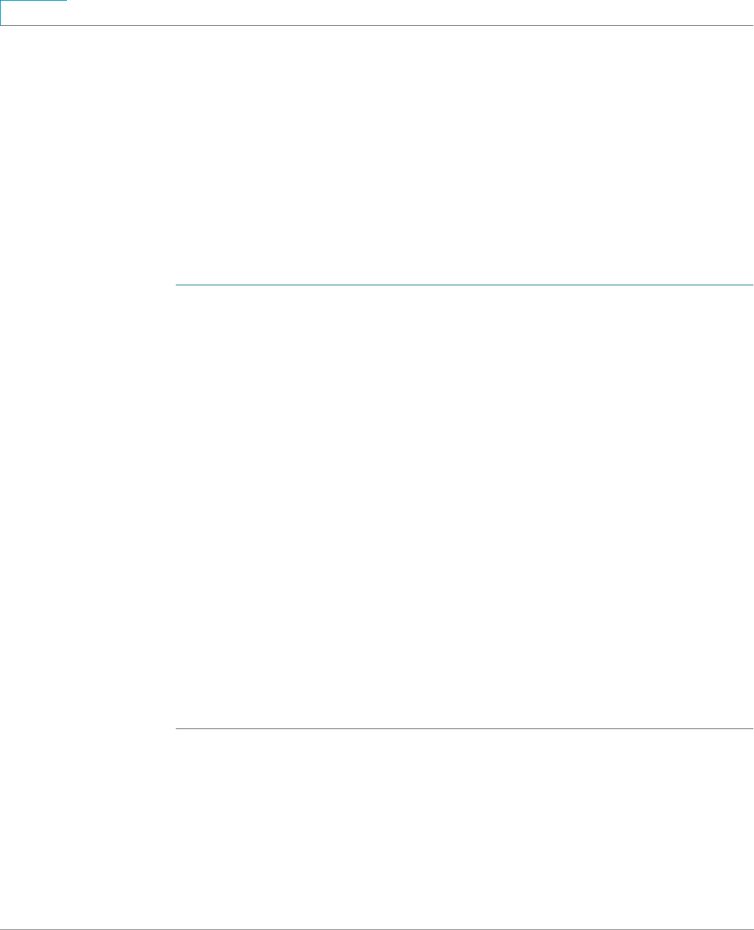Click the blank area below the lower divider
Image resolution: width=754 pixels, height=930 pixels.
(x=464, y=829)
